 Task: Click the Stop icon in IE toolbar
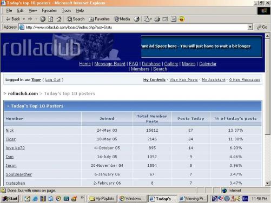click(x=43, y=19)
